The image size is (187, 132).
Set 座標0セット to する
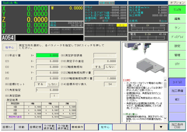pos(40,84)
